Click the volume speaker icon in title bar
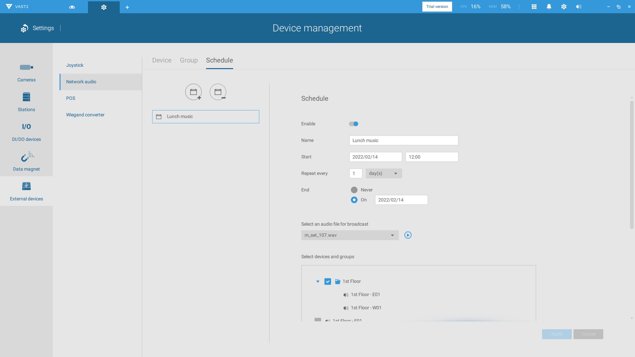This screenshot has width=635, height=357. [578, 7]
